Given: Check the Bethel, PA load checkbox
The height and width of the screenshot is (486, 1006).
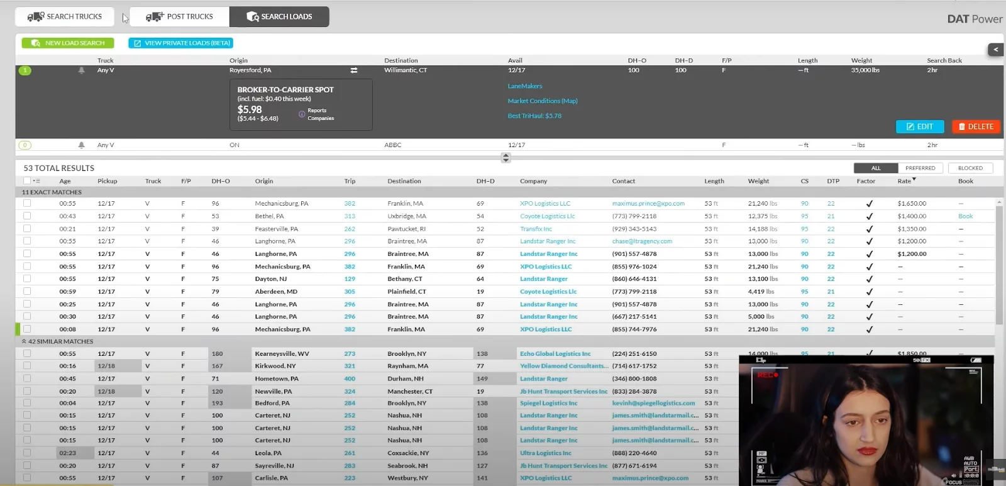Looking at the screenshot, I should (27, 216).
